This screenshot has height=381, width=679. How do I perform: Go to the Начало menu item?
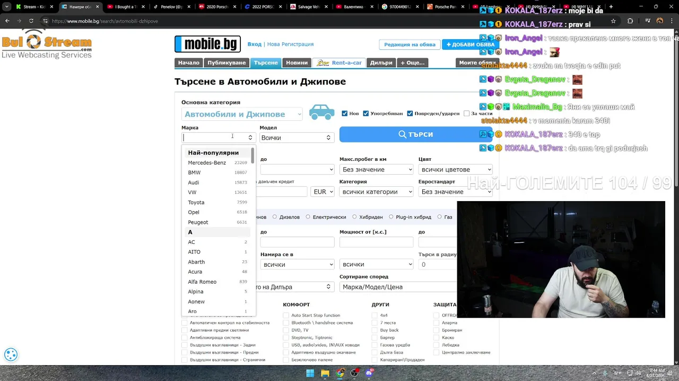coord(189,62)
